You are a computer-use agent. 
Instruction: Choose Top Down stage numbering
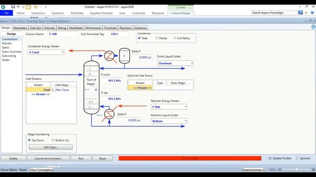(x=30, y=140)
